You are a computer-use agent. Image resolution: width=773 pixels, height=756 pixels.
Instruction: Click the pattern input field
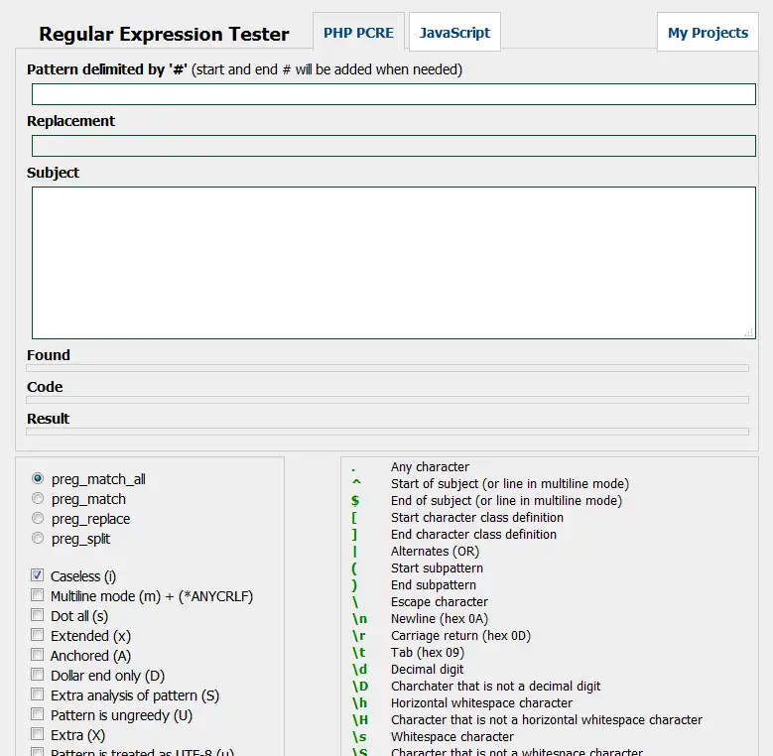click(x=393, y=94)
